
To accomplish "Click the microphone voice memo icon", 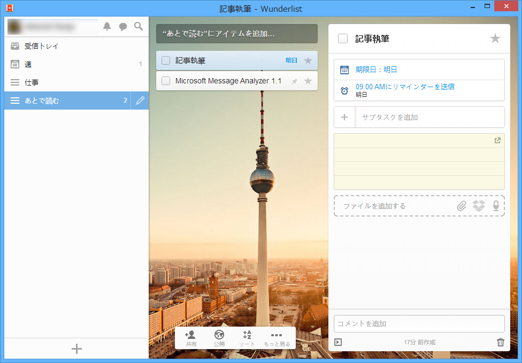I will [x=496, y=205].
